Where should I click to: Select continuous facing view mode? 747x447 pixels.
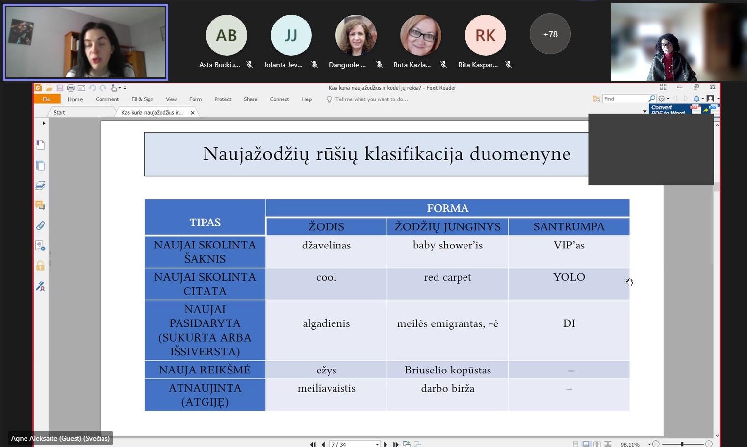click(x=608, y=444)
